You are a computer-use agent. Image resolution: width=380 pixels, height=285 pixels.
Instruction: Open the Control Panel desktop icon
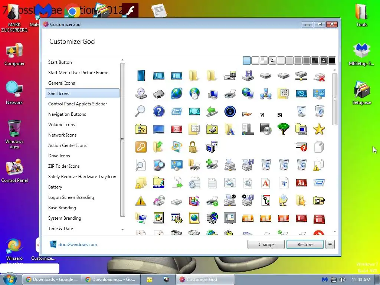tap(14, 171)
